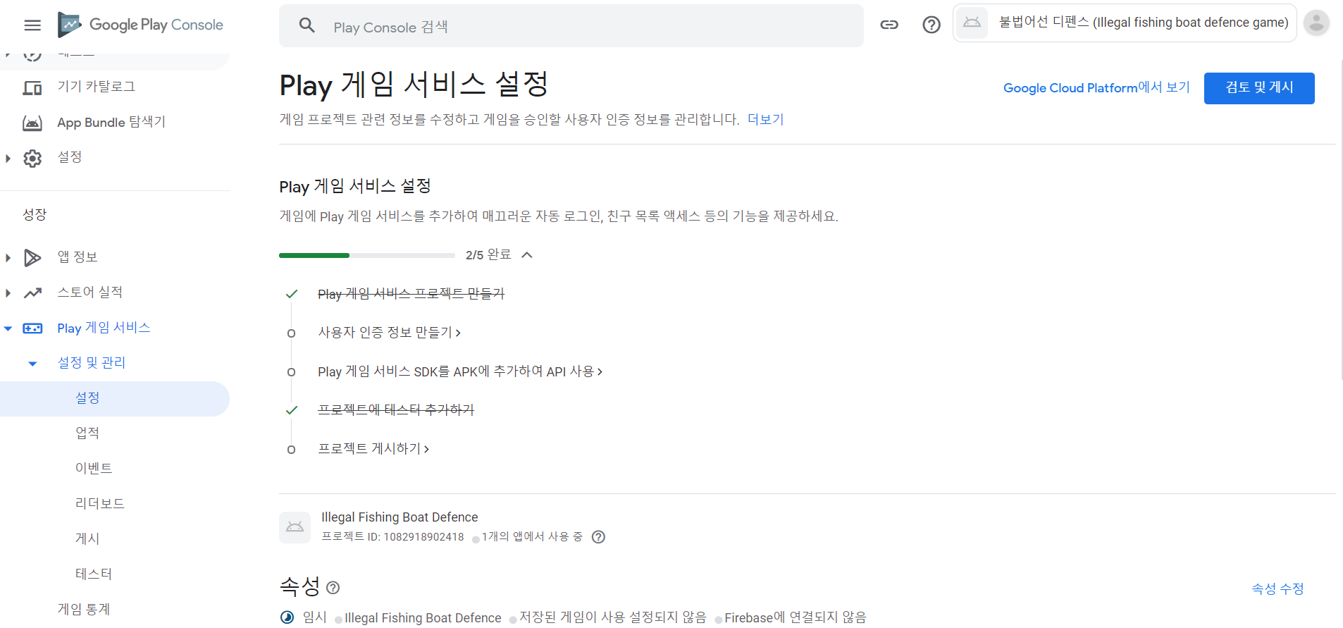1343x628 pixels.
Task: Open the help question mark icon
Action: tap(932, 25)
